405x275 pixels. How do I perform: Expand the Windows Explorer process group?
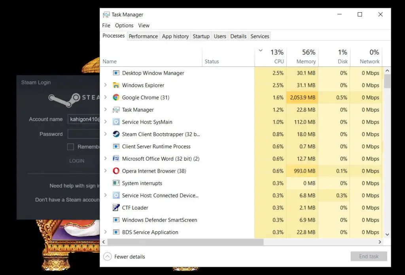tap(105, 85)
